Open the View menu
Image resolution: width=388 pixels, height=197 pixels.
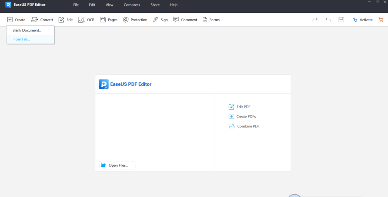coord(110,5)
